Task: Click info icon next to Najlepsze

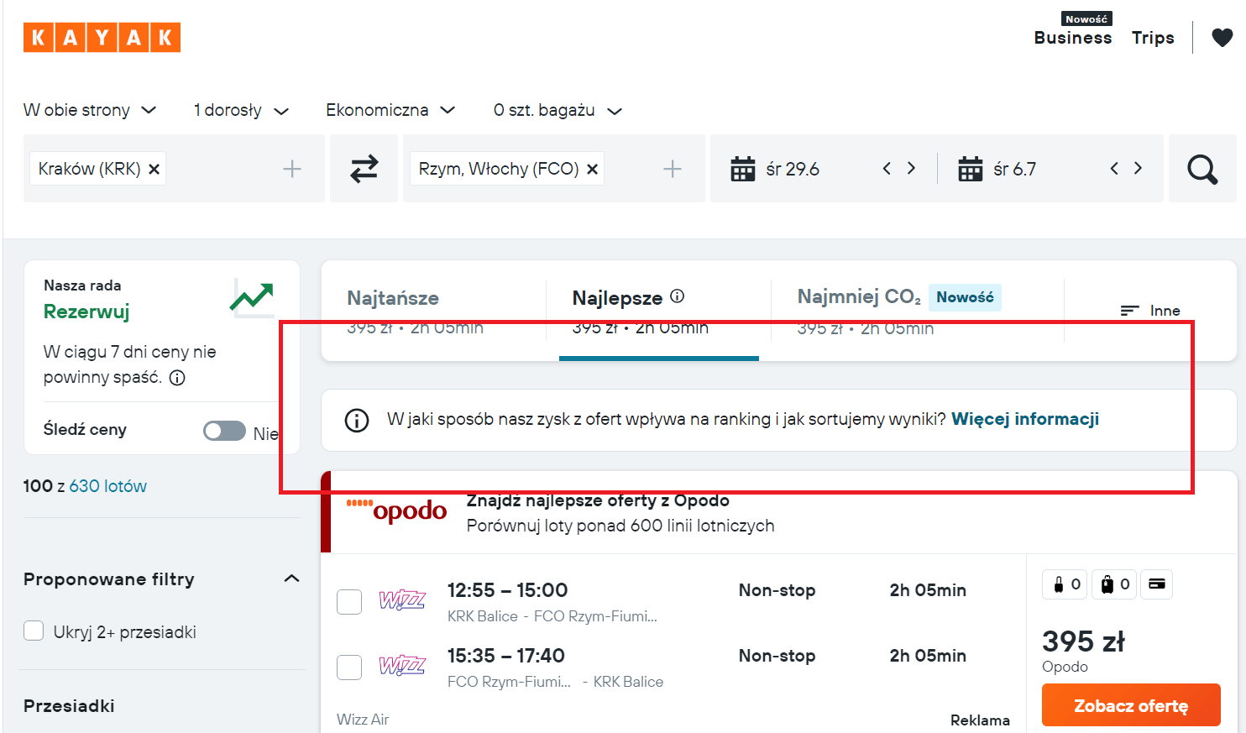Action: click(x=677, y=296)
